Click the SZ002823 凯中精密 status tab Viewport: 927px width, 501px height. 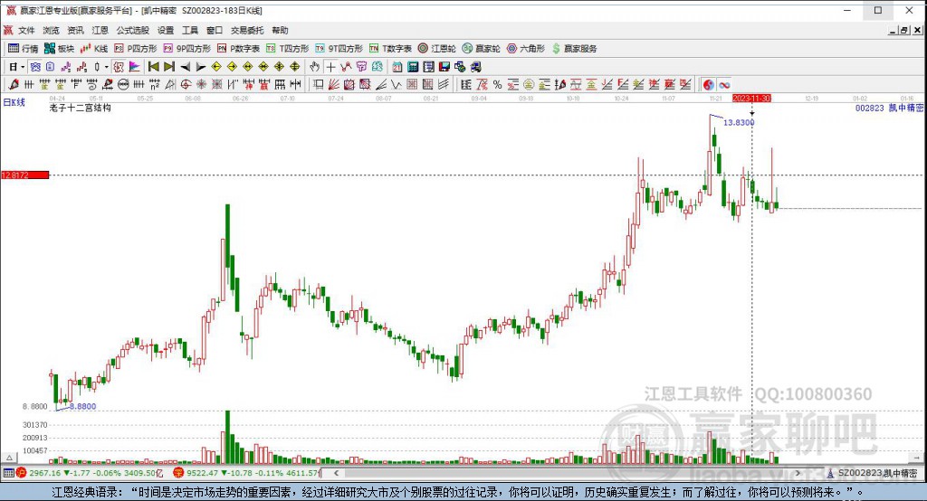(873, 473)
